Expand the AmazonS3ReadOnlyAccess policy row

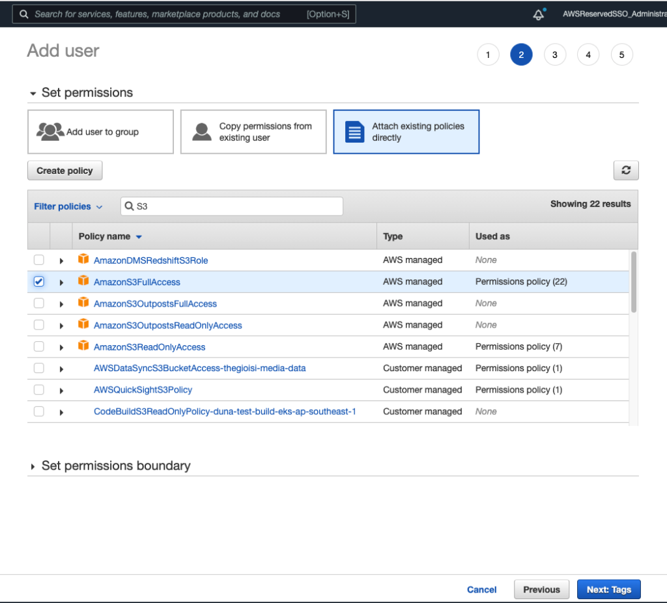(x=61, y=348)
